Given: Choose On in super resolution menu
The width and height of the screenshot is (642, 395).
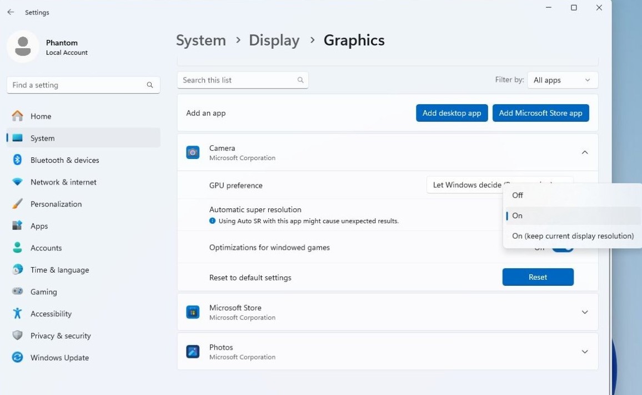Looking at the screenshot, I should (x=572, y=216).
